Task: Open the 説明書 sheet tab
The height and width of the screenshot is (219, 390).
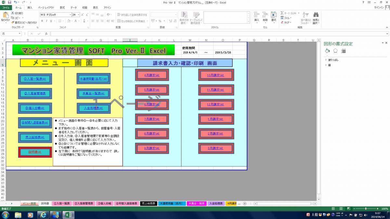Action: click(45, 203)
